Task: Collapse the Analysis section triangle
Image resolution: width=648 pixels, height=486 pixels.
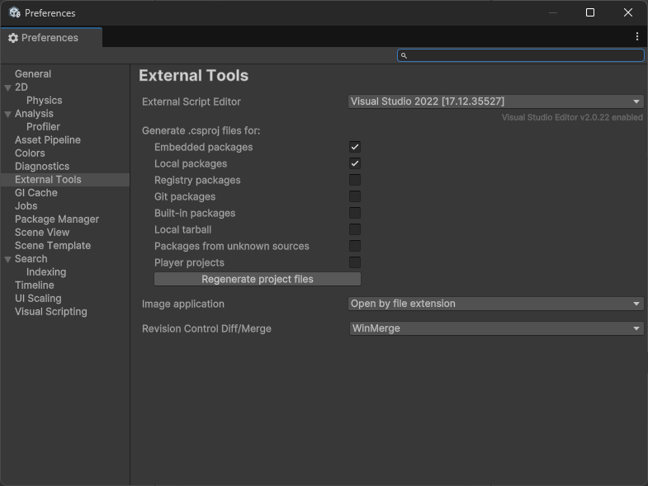Action: (x=7, y=114)
